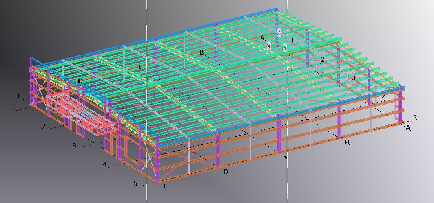The height and width of the screenshot is (203, 434).
Task: Click grid label 5 at far right edge
Action: tap(415, 116)
